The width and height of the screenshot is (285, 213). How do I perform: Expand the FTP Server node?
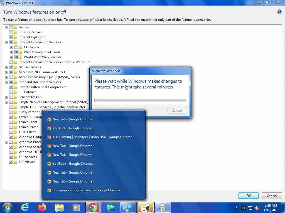coord(11,47)
